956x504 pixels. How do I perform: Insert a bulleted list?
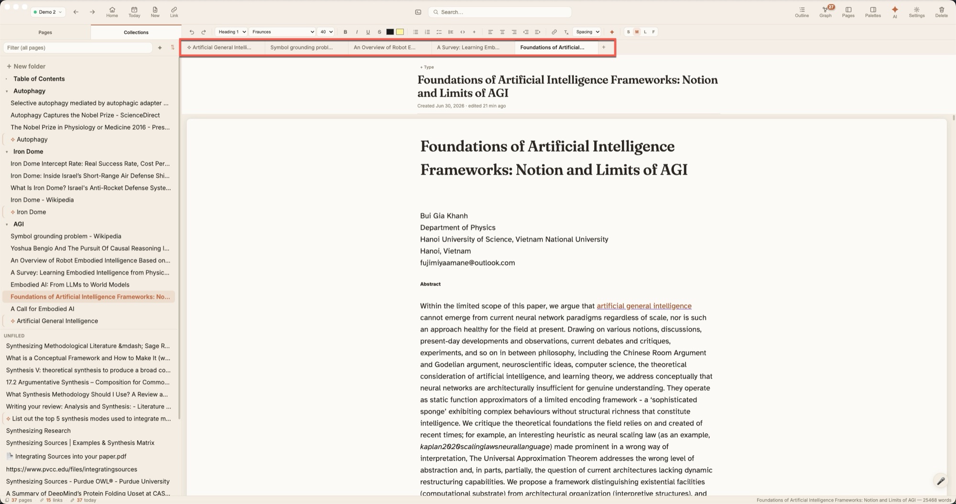pos(415,32)
